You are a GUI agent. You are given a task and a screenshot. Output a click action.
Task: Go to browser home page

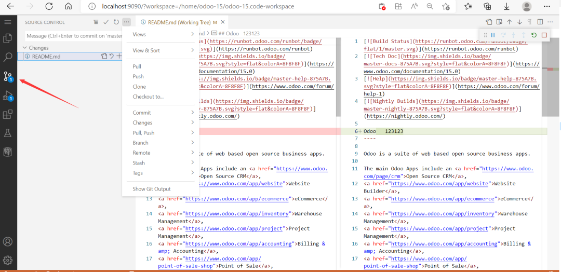pyautogui.click(x=69, y=6)
